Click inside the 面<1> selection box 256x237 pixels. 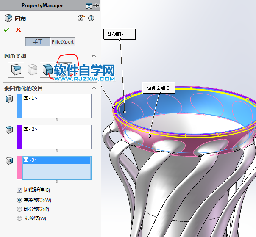57,106
